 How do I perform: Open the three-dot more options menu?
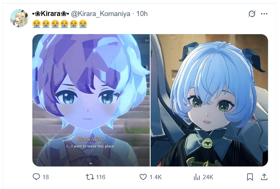click(264, 14)
